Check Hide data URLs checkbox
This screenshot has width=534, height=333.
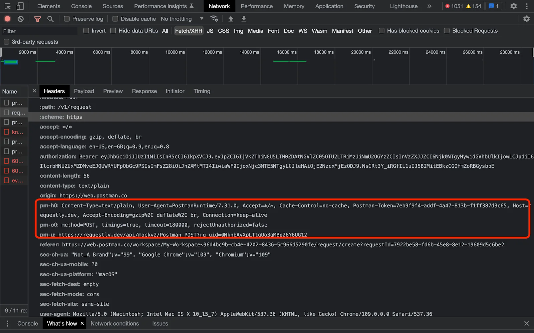tap(113, 31)
